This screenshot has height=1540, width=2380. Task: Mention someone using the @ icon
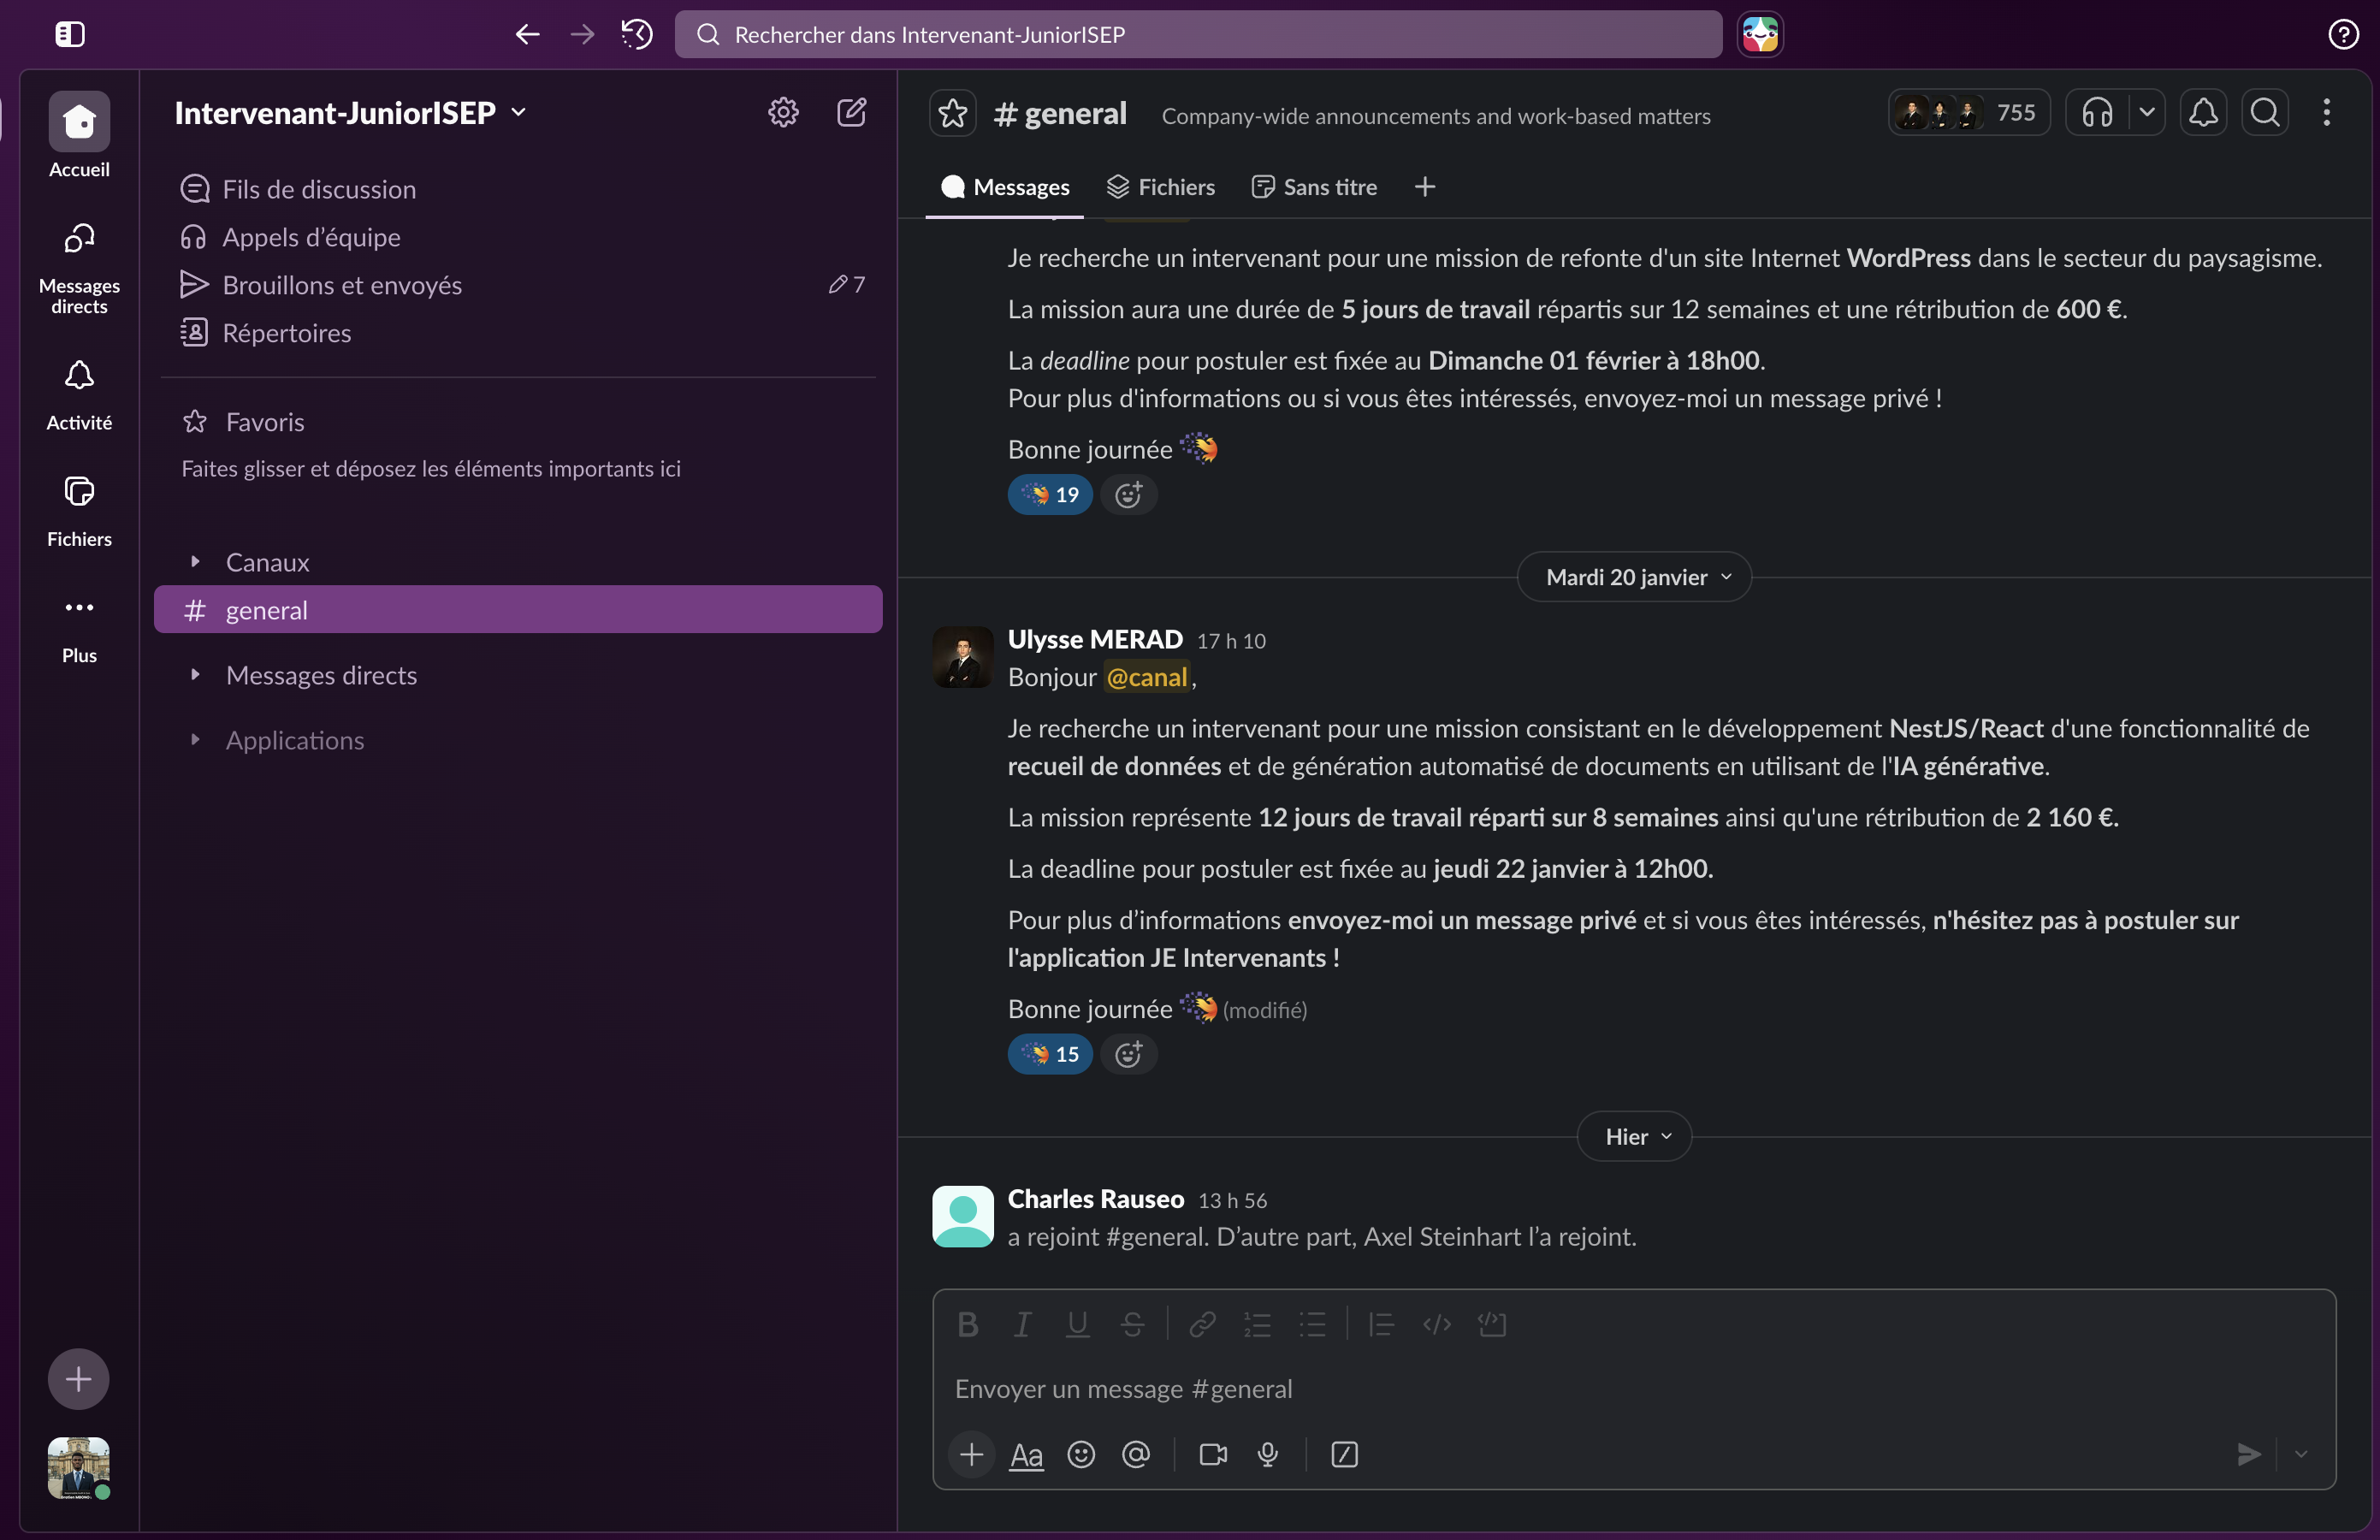[1136, 1455]
